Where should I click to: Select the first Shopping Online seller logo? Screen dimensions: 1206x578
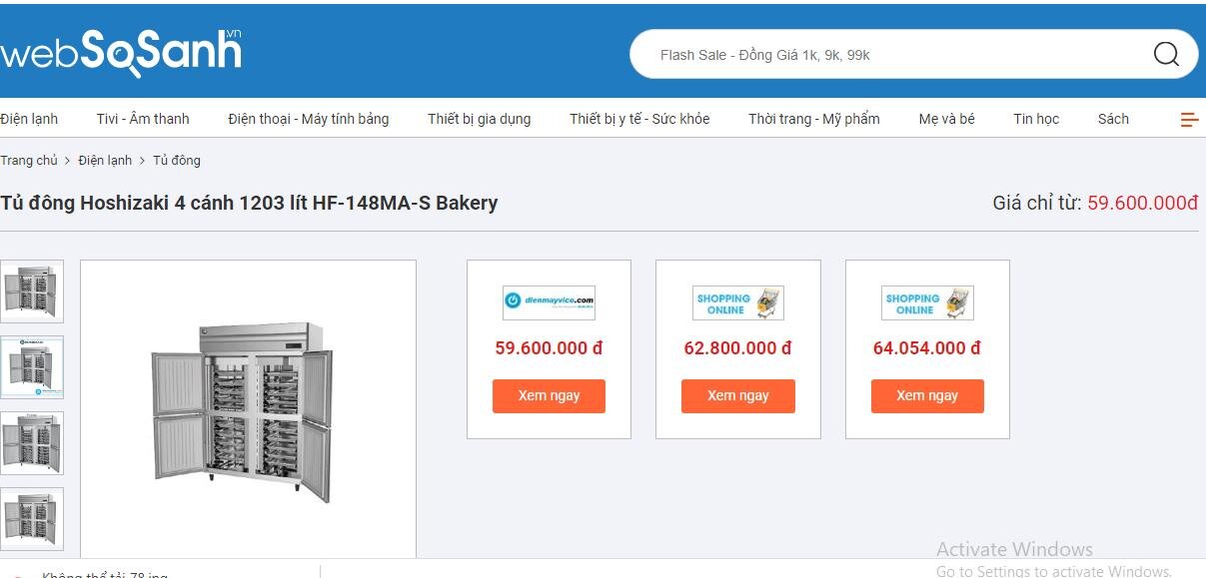click(x=737, y=302)
